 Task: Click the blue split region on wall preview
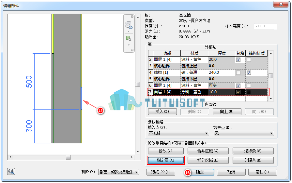[x=81, y=98]
